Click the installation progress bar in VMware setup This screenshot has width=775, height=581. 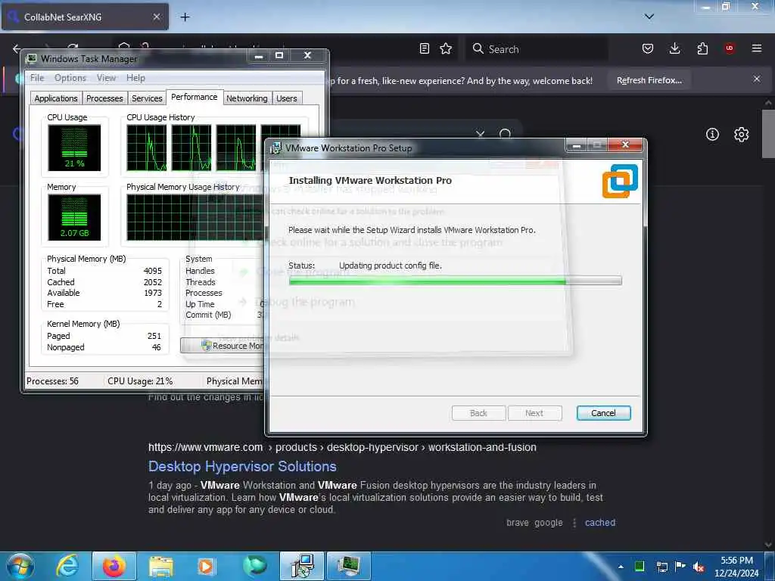pyautogui.click(x=455, y=281)
